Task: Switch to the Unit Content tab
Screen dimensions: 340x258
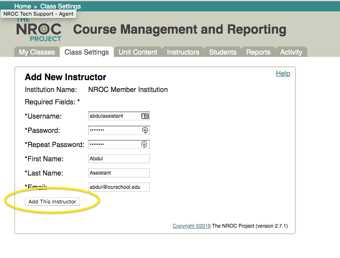Action: click(138, 52)
